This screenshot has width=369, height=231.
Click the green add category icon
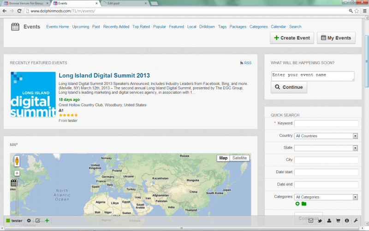coord(298,204)
